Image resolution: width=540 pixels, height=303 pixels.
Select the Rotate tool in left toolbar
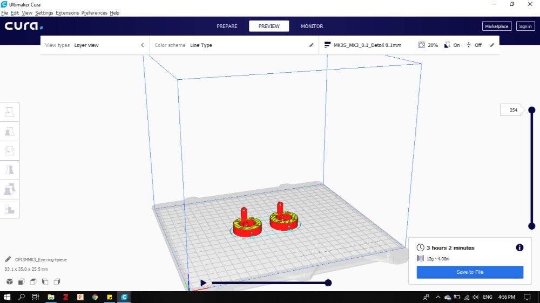(10, 150)
